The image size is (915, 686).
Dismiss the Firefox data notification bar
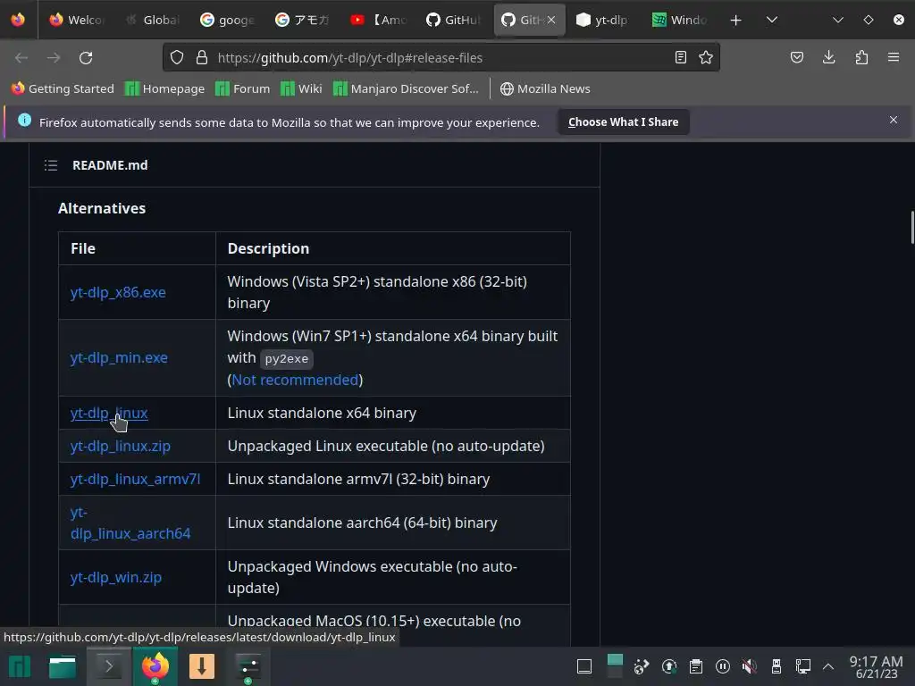894,120
